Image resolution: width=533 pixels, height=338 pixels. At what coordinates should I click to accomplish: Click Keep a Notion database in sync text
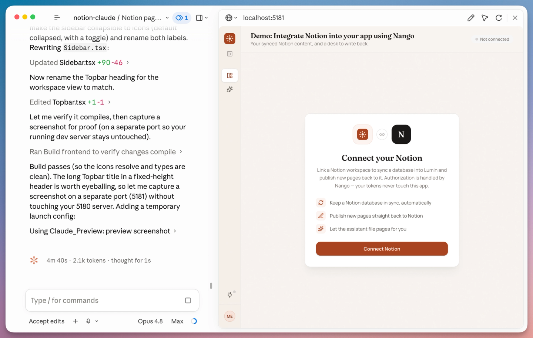point(381,203)
